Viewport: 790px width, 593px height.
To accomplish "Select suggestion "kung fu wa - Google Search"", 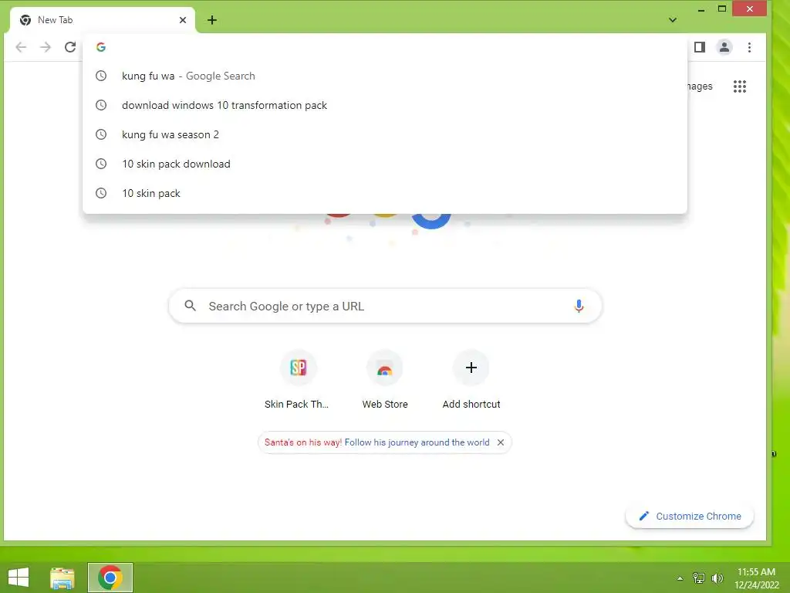I will 385,76.
